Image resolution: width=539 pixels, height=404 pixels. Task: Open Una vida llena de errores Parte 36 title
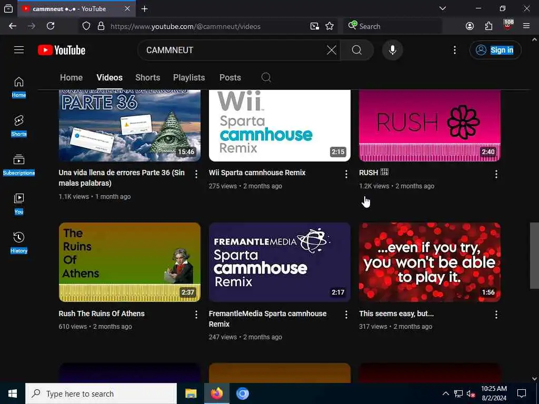point(122,178)
